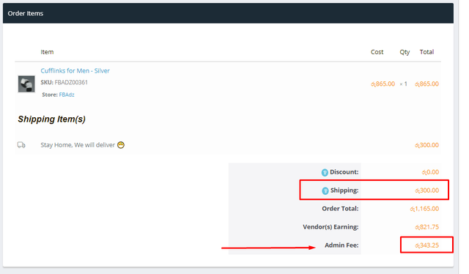Click the Cost column header
Viewport: 469px width, 274px height.
pyautogui.click(x=377, y=52)
